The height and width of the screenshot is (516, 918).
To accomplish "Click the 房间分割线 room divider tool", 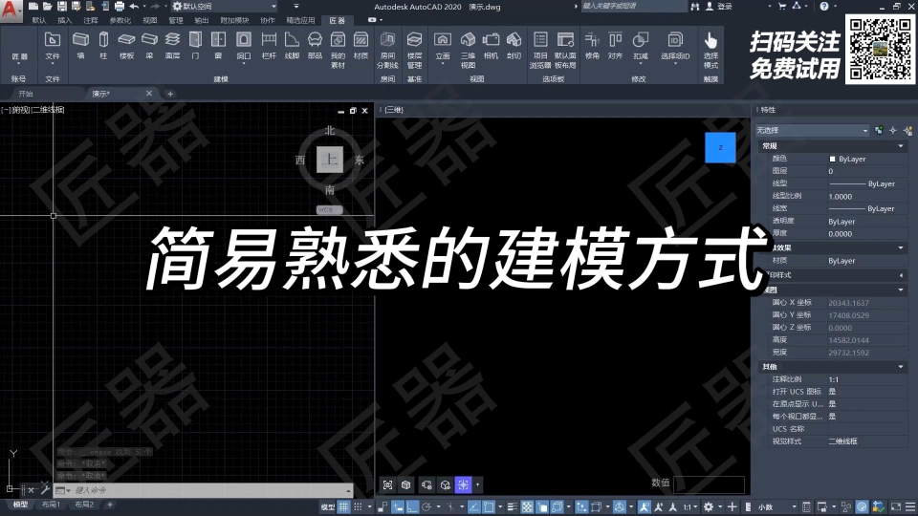I will pyautogui.click(x=387, y=51).
